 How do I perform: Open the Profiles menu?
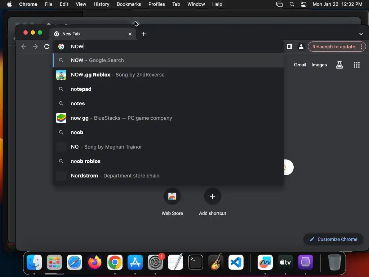coord(156,4)
